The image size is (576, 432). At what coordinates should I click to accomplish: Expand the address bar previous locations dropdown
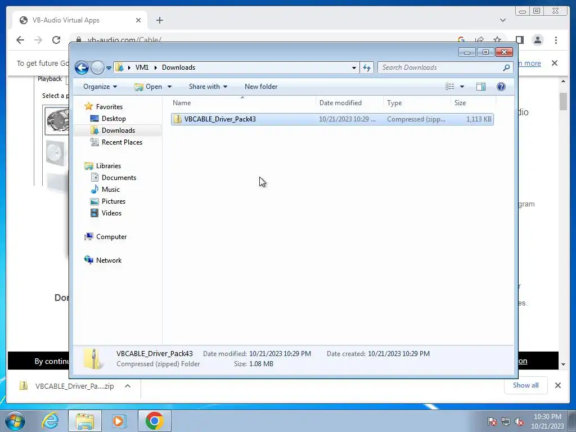point(354,67)
